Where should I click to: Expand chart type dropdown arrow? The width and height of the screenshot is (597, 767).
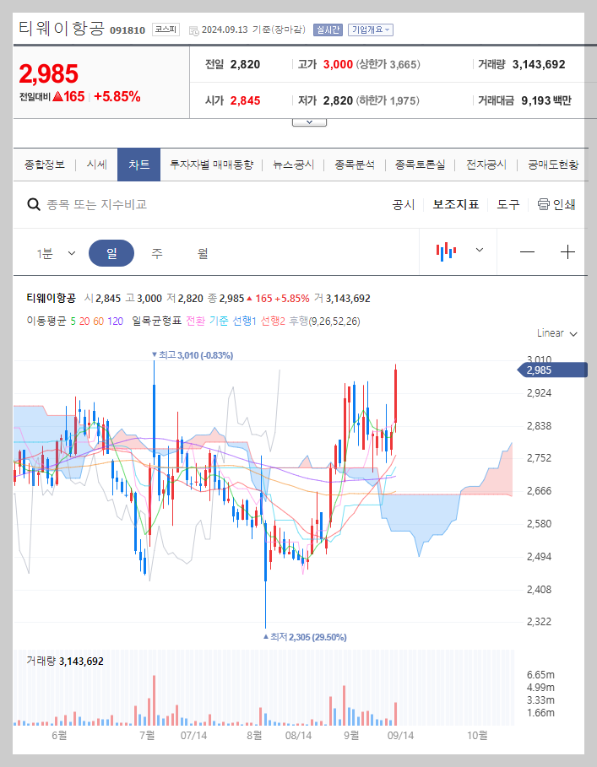480,250
